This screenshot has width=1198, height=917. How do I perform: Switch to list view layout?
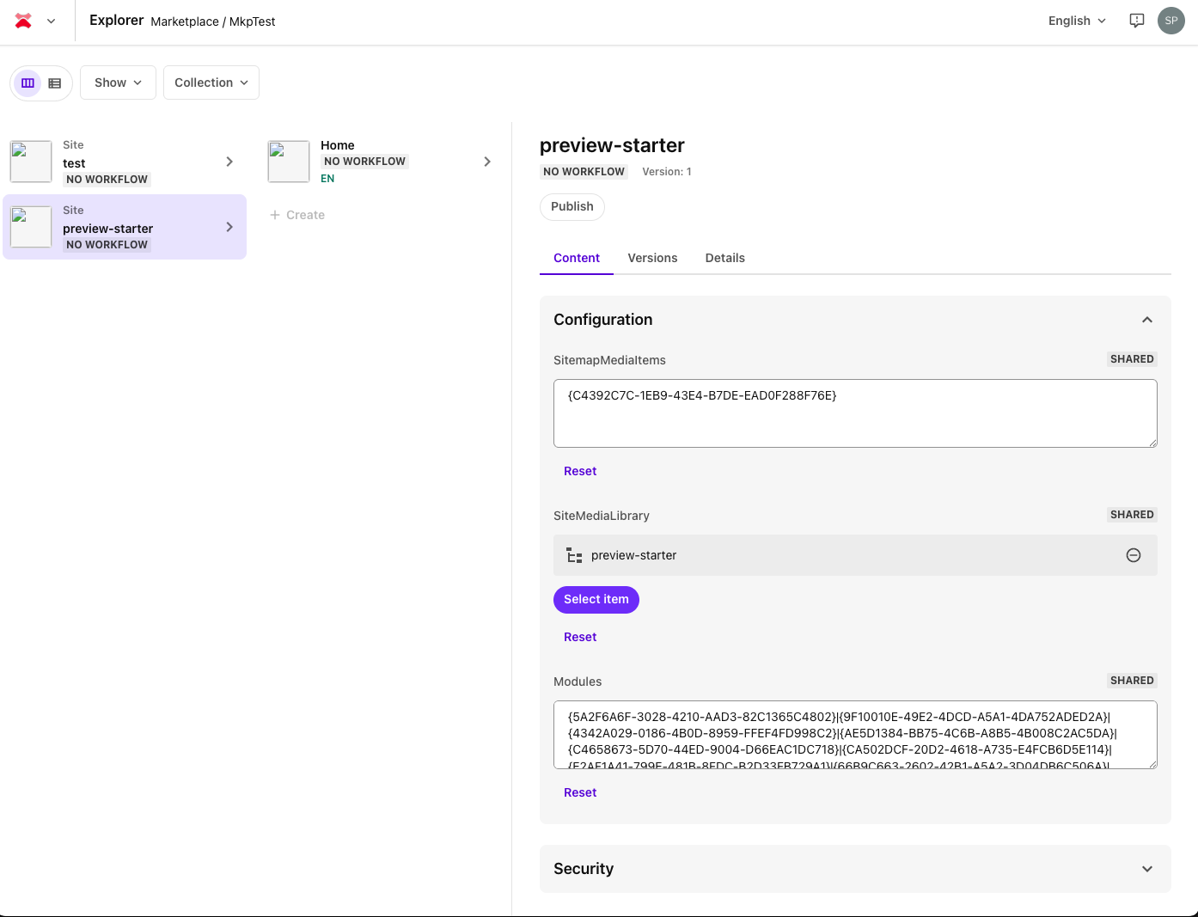pos(54,83)
